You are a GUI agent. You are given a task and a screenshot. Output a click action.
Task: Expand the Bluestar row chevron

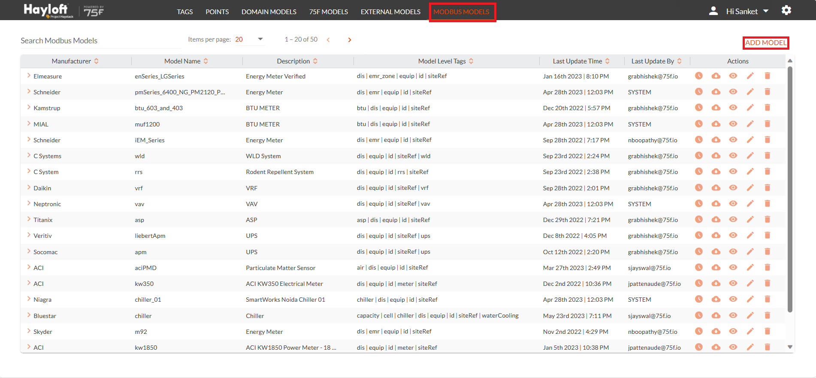coord(29,315)
